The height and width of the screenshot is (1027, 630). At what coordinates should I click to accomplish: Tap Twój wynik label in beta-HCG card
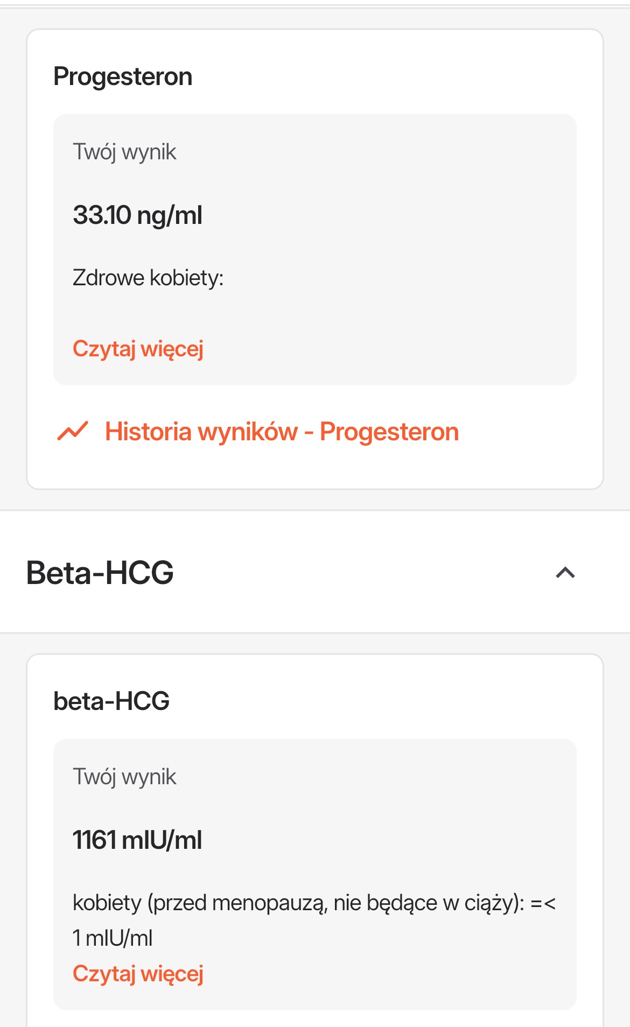[124, 777]
